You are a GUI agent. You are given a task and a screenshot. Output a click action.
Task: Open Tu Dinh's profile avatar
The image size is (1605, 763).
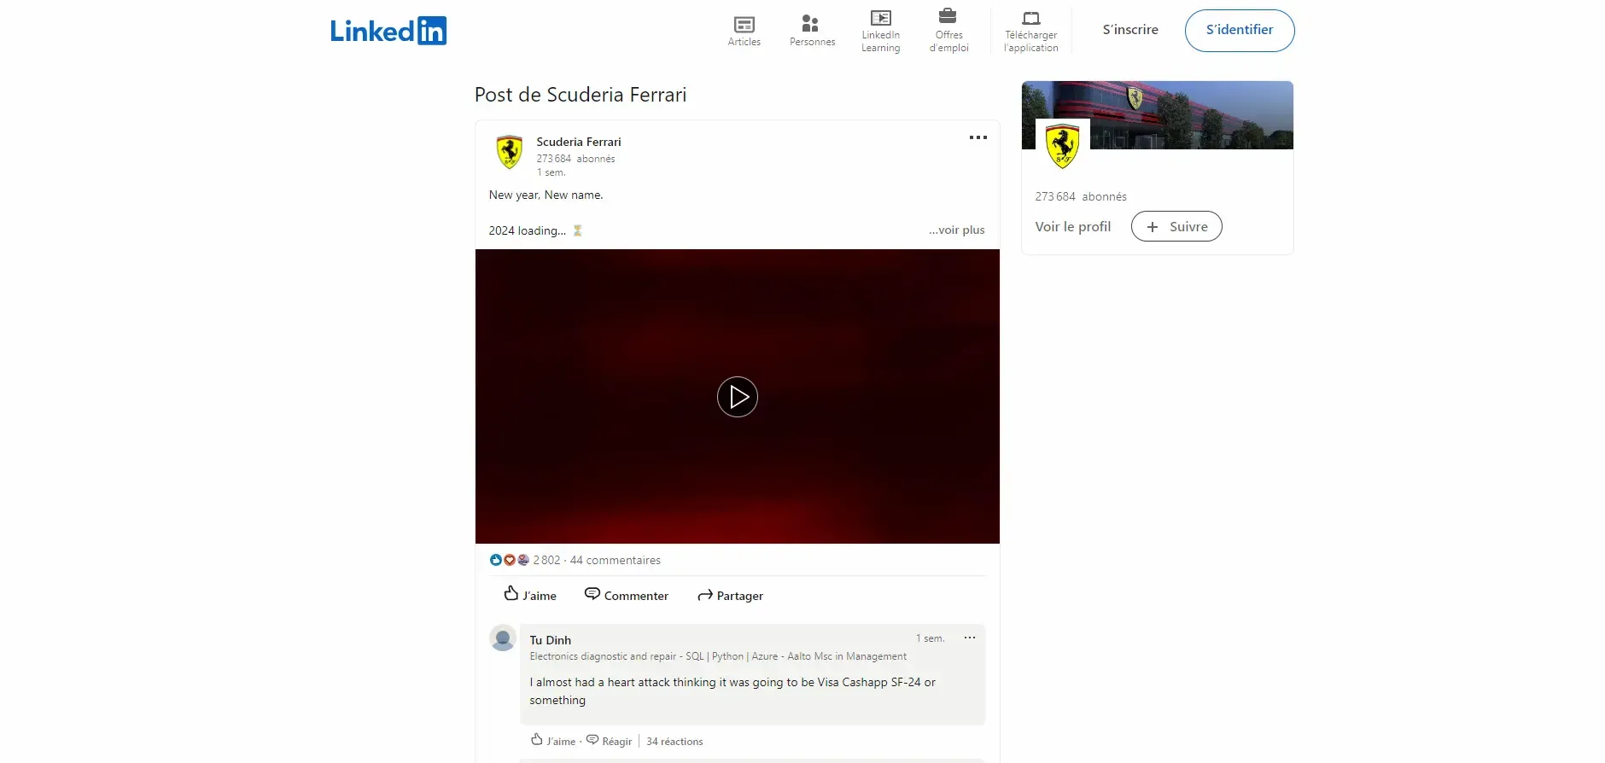tap(503, 638)
